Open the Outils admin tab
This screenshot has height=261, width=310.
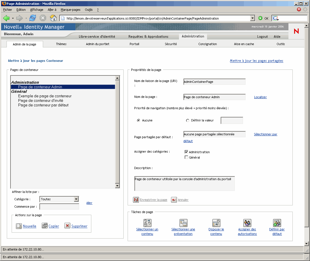pos(281,44)
